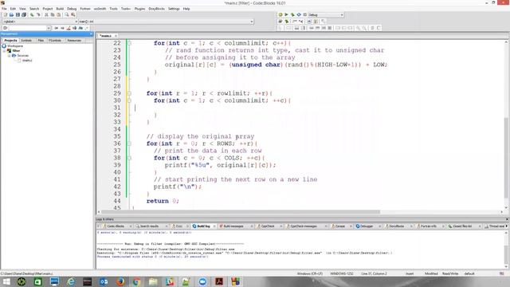The width and height of the screenshot is (510, 287).
Task: Select main.c in the project tree
Action: [27, 61]
